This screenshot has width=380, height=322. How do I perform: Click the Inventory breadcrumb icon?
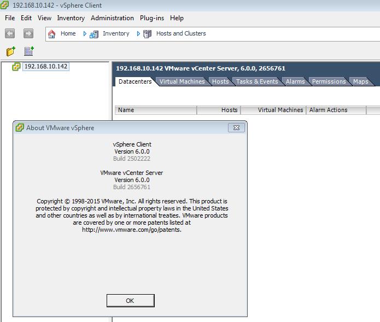pos(94,34)
